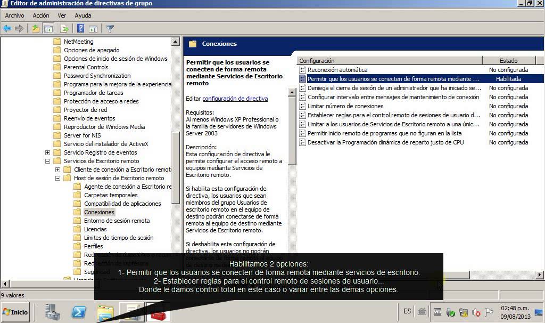The height and width of the screenshot is (323, 545).
Task: Sort by the Configuración column header
Action: pos(390,61)
